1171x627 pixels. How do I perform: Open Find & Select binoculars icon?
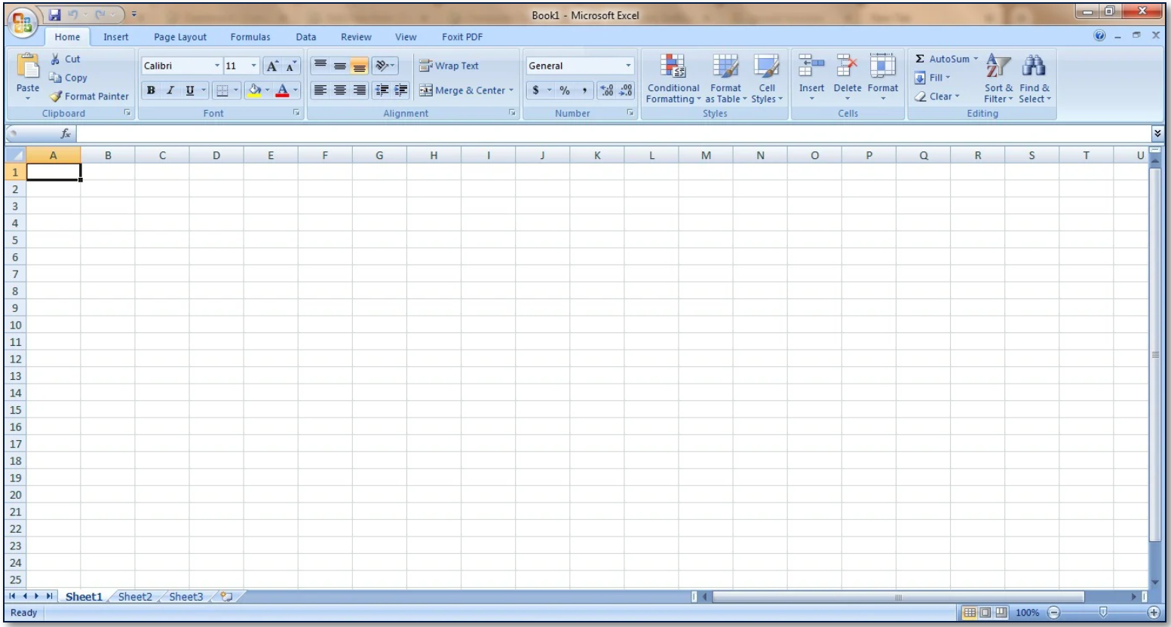point(1034,66)
